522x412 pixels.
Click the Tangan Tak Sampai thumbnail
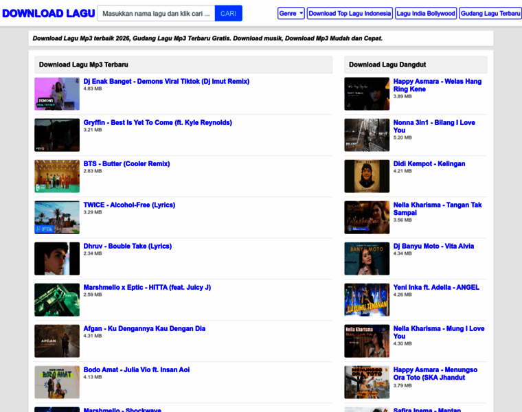[x=367, y=218]
